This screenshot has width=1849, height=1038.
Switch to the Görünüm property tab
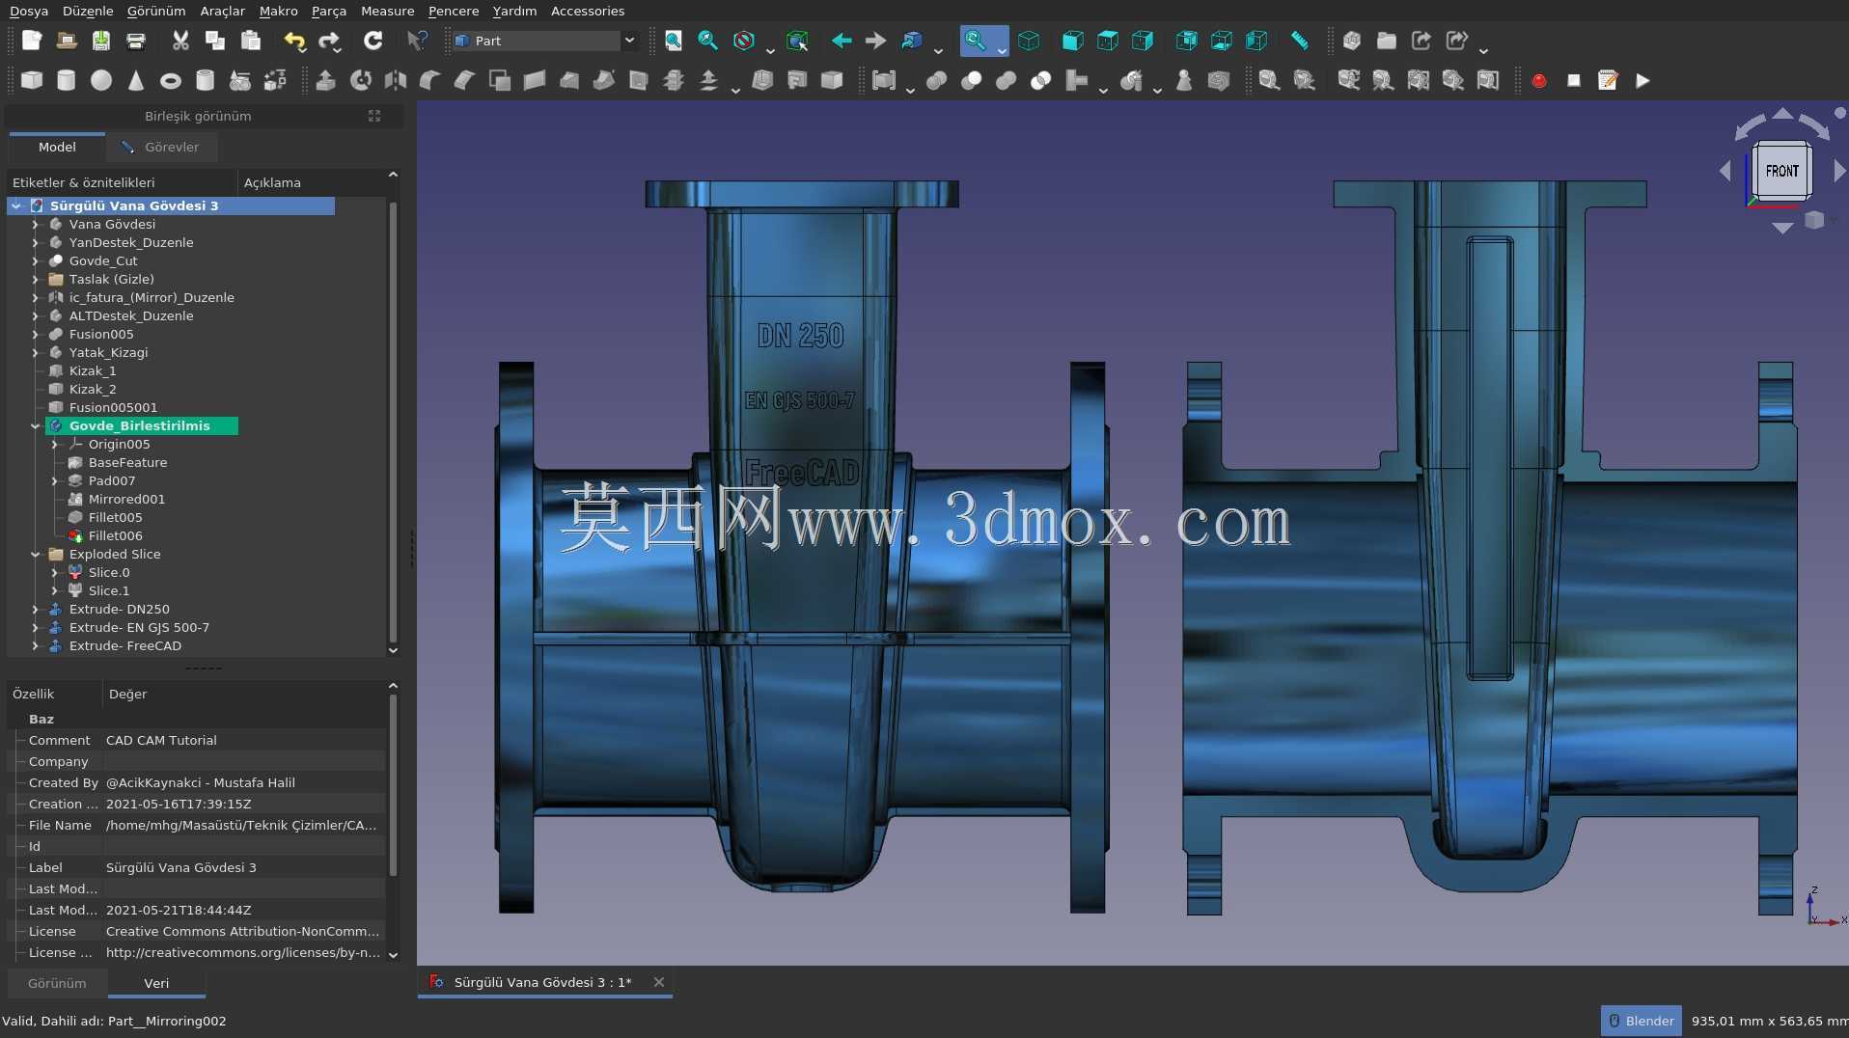(57, 983)
